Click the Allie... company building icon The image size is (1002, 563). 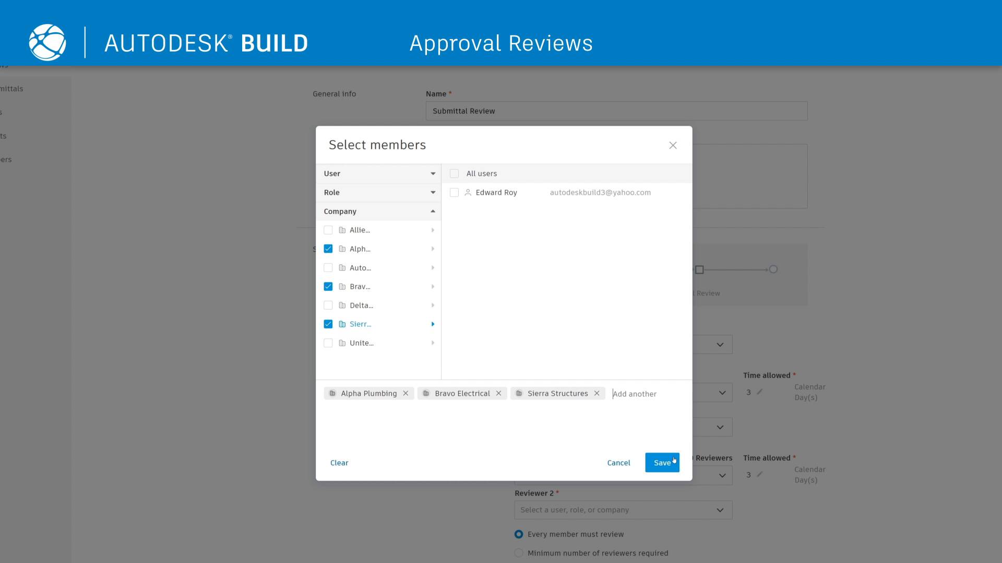(x=342, y=230)
